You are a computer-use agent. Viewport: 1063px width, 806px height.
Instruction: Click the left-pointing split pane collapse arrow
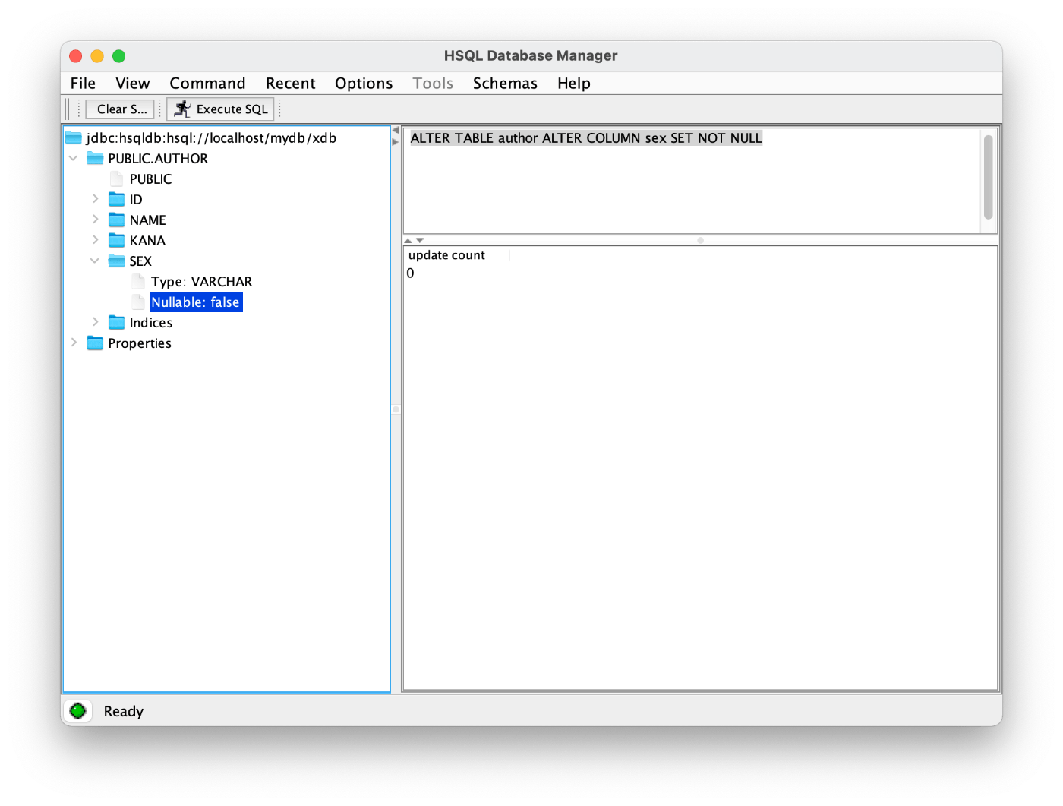click(x=395, y=131)
